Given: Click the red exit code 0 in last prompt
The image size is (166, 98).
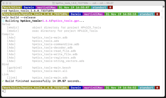Looking at the screenshot, I should point(157,88).
